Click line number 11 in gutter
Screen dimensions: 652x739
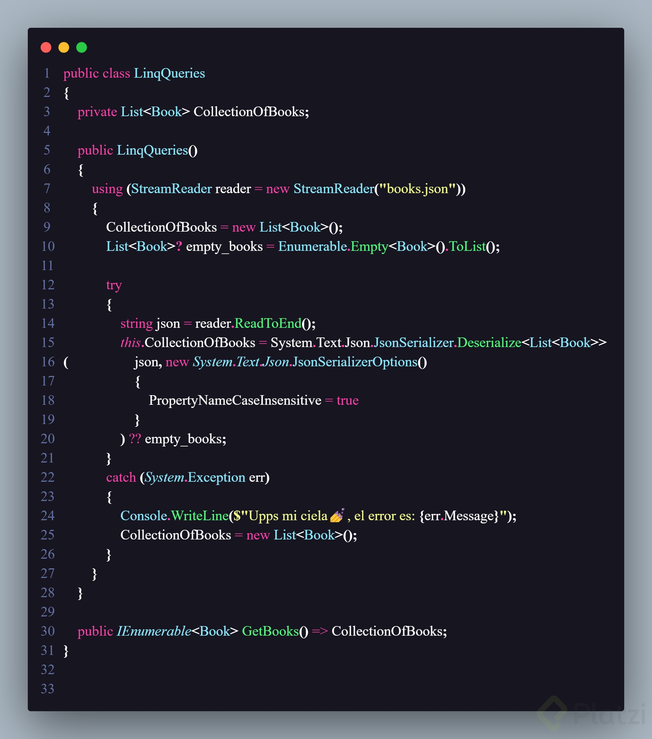(x=47, y=266)
